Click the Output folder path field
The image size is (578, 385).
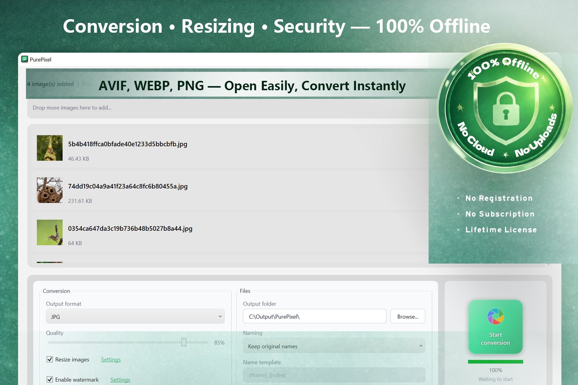point(315,316)
